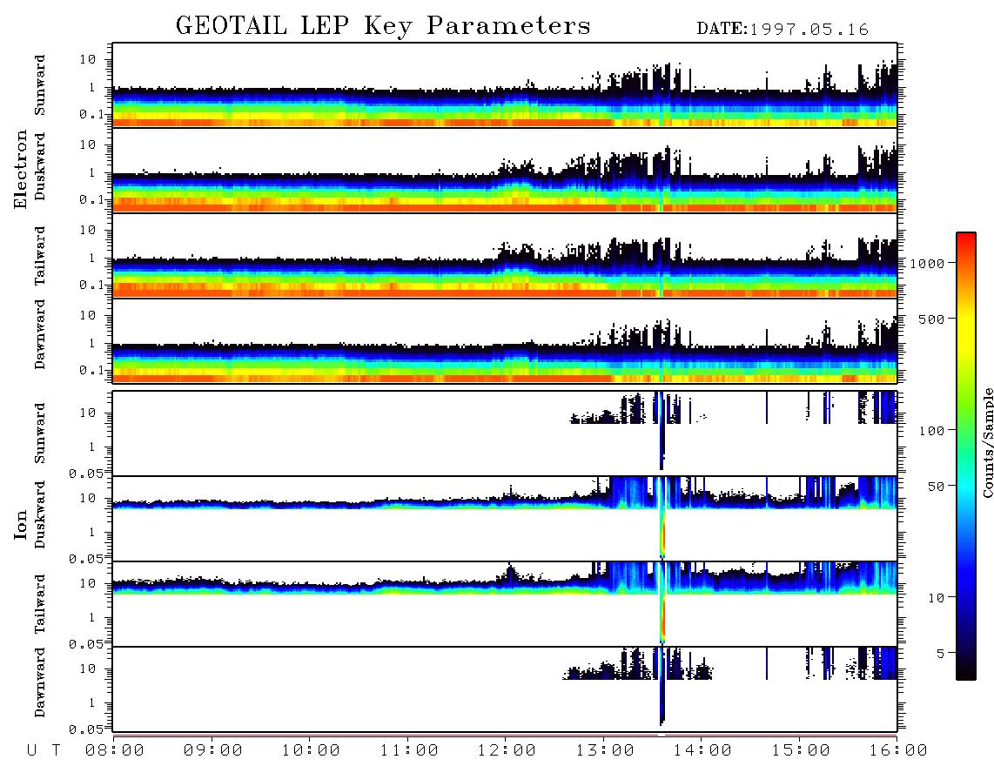The width and height of the screenshot is (994, 766).
Task: Click the "12:00" time tick label
Action: (507, 751)
